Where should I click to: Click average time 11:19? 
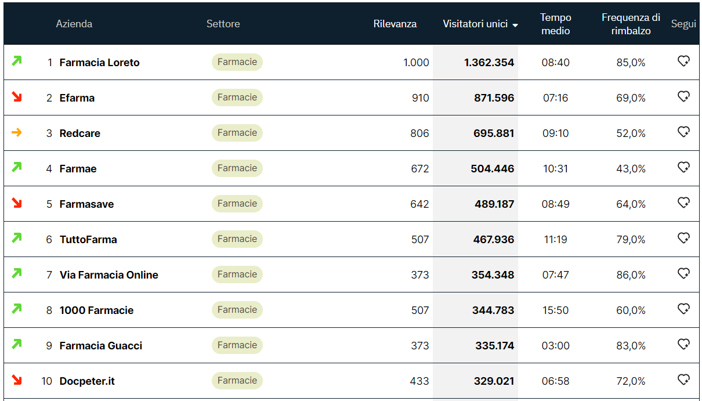[556, 240]
